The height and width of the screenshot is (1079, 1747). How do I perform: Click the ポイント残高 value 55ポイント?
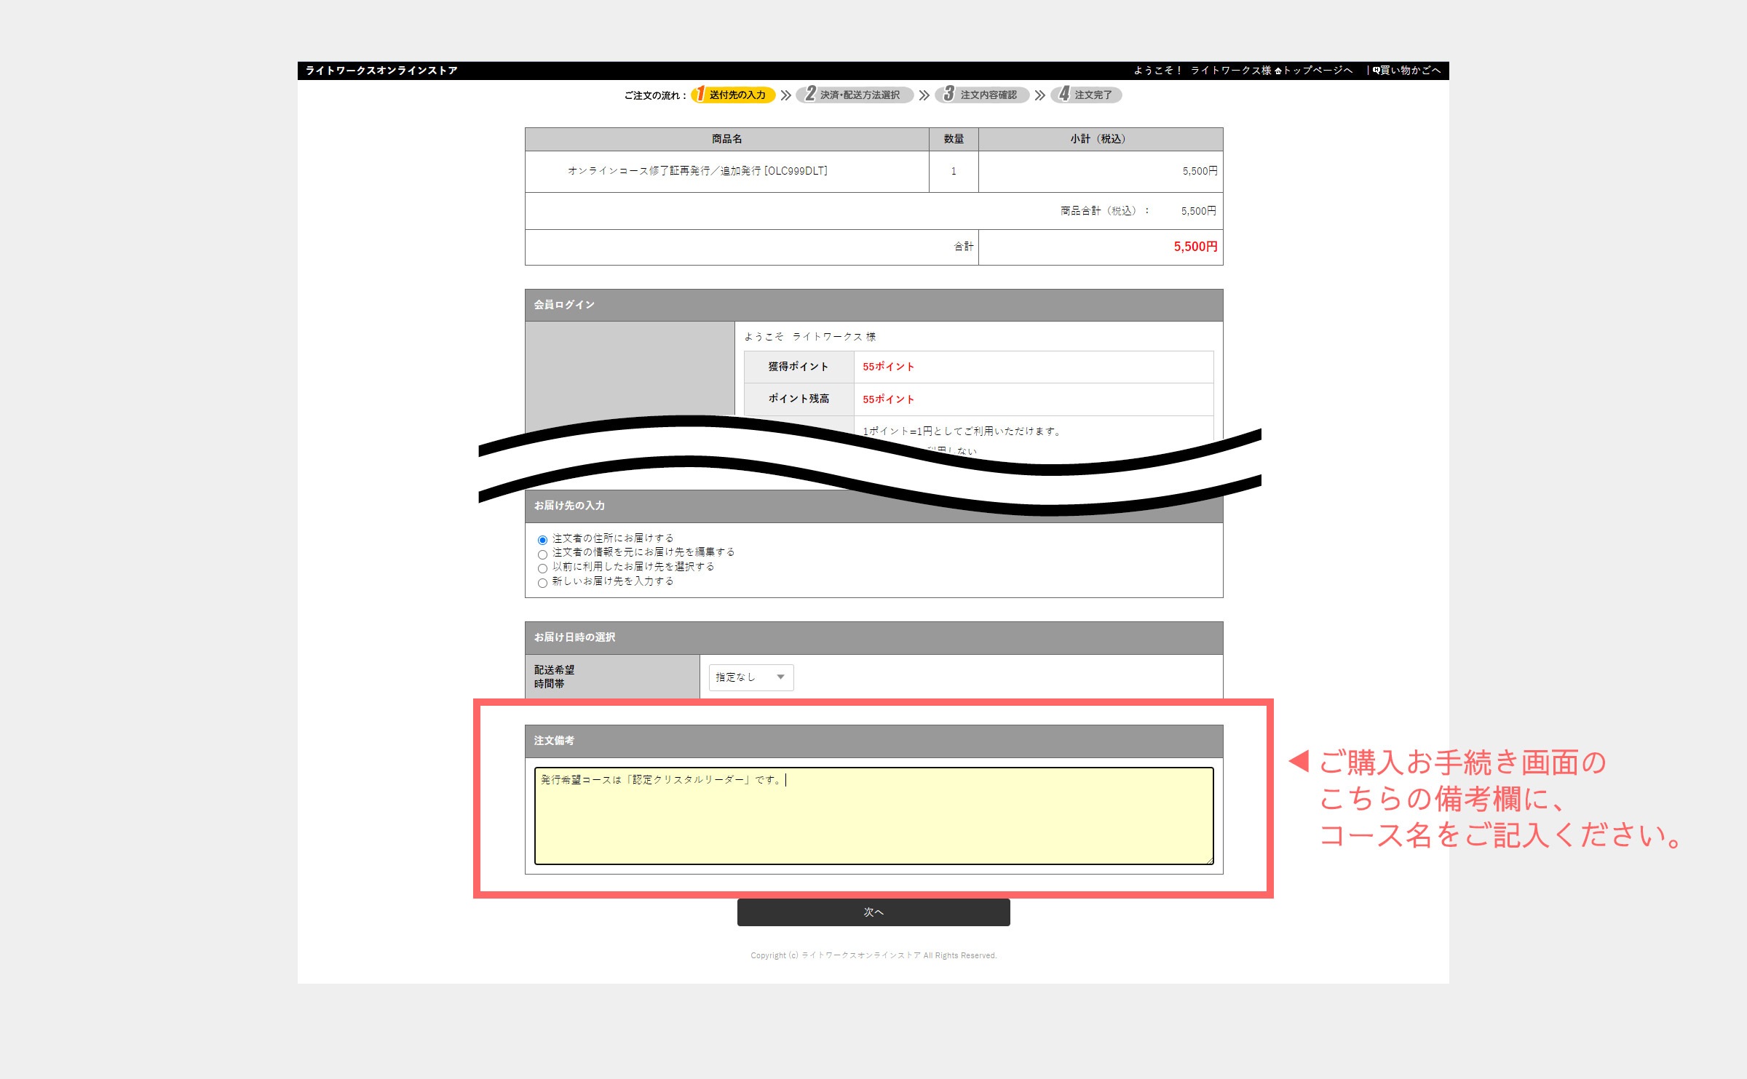[x=888, y=399]
